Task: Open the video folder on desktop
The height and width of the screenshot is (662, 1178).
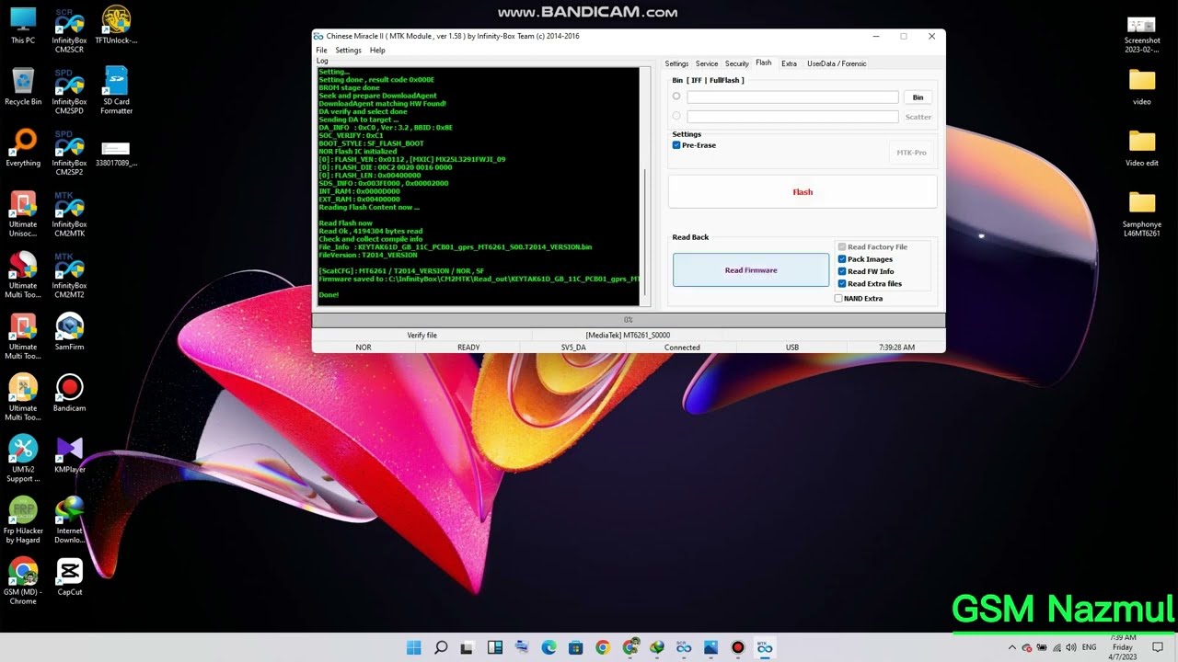Action: (x=1141, y=87)
